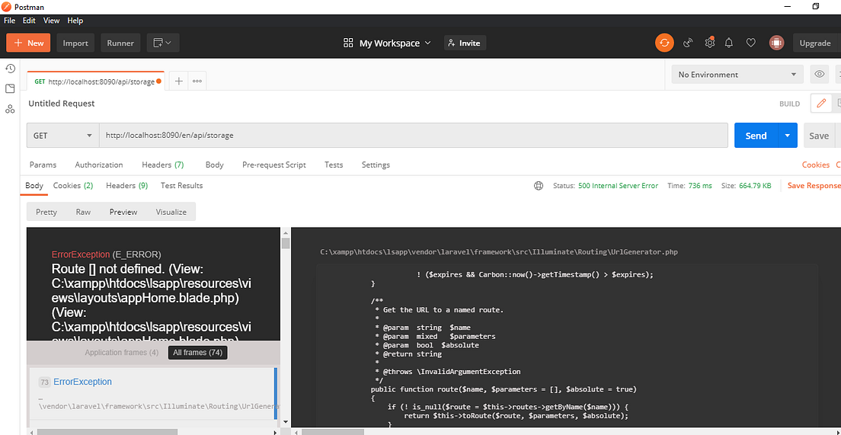Open the capture requests satellite icon
This screenshot has width=841, height=435.
(688, 43)
